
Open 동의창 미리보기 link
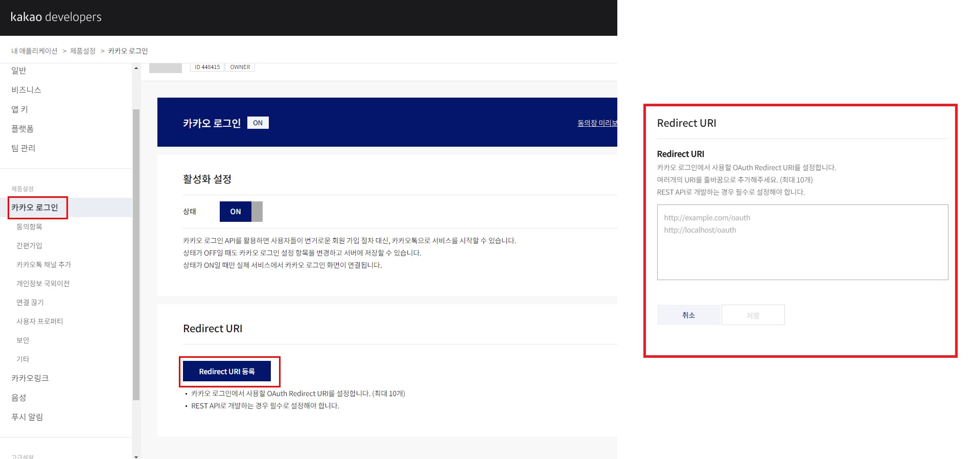click(597, 123)
